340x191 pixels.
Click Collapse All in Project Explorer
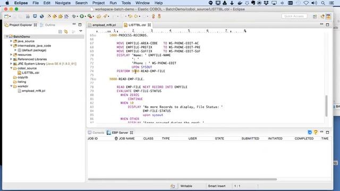pos(60,32)
